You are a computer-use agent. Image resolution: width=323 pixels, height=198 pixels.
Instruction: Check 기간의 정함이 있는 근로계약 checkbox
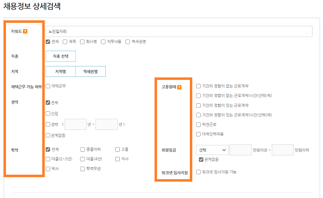pos(198,106)
